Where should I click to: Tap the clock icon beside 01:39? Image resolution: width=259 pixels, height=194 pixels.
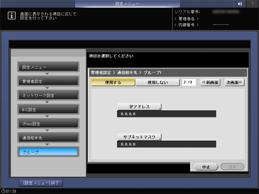3,191
